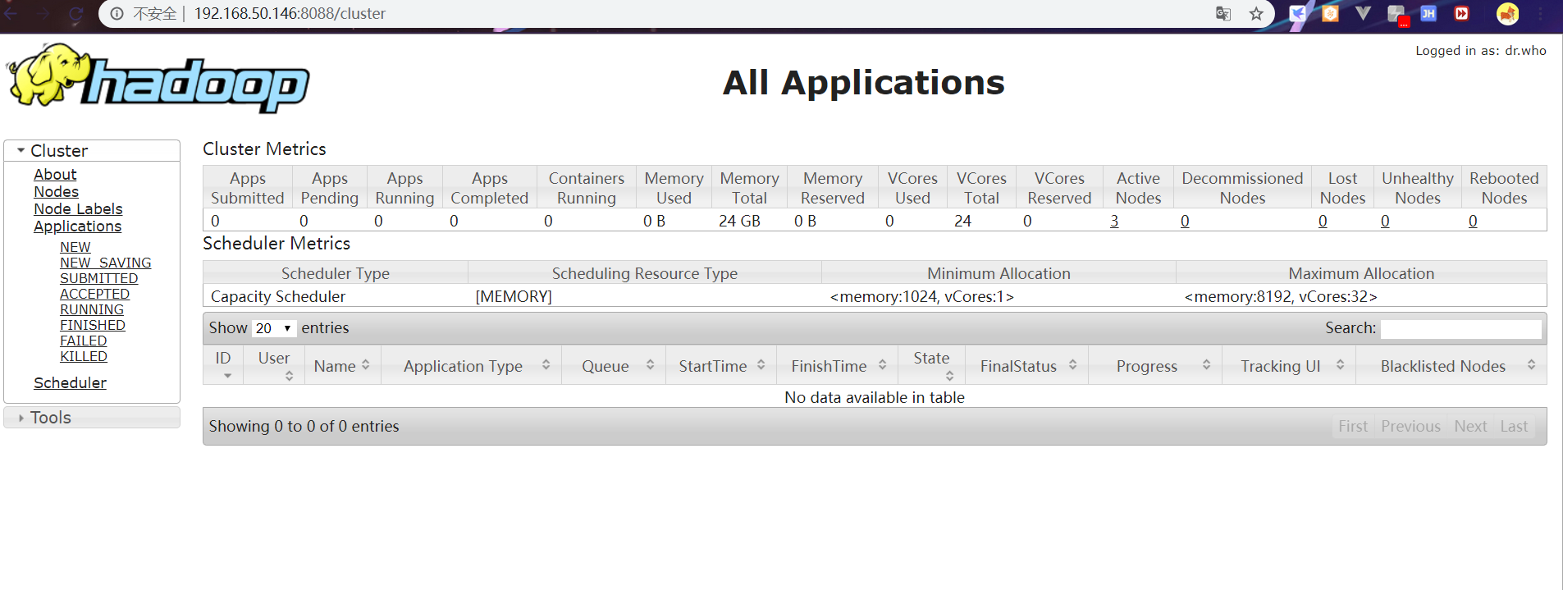Open the Show entries count dropdown
The width and height of the screenshot is (1563, 590).
coord(273,328)
